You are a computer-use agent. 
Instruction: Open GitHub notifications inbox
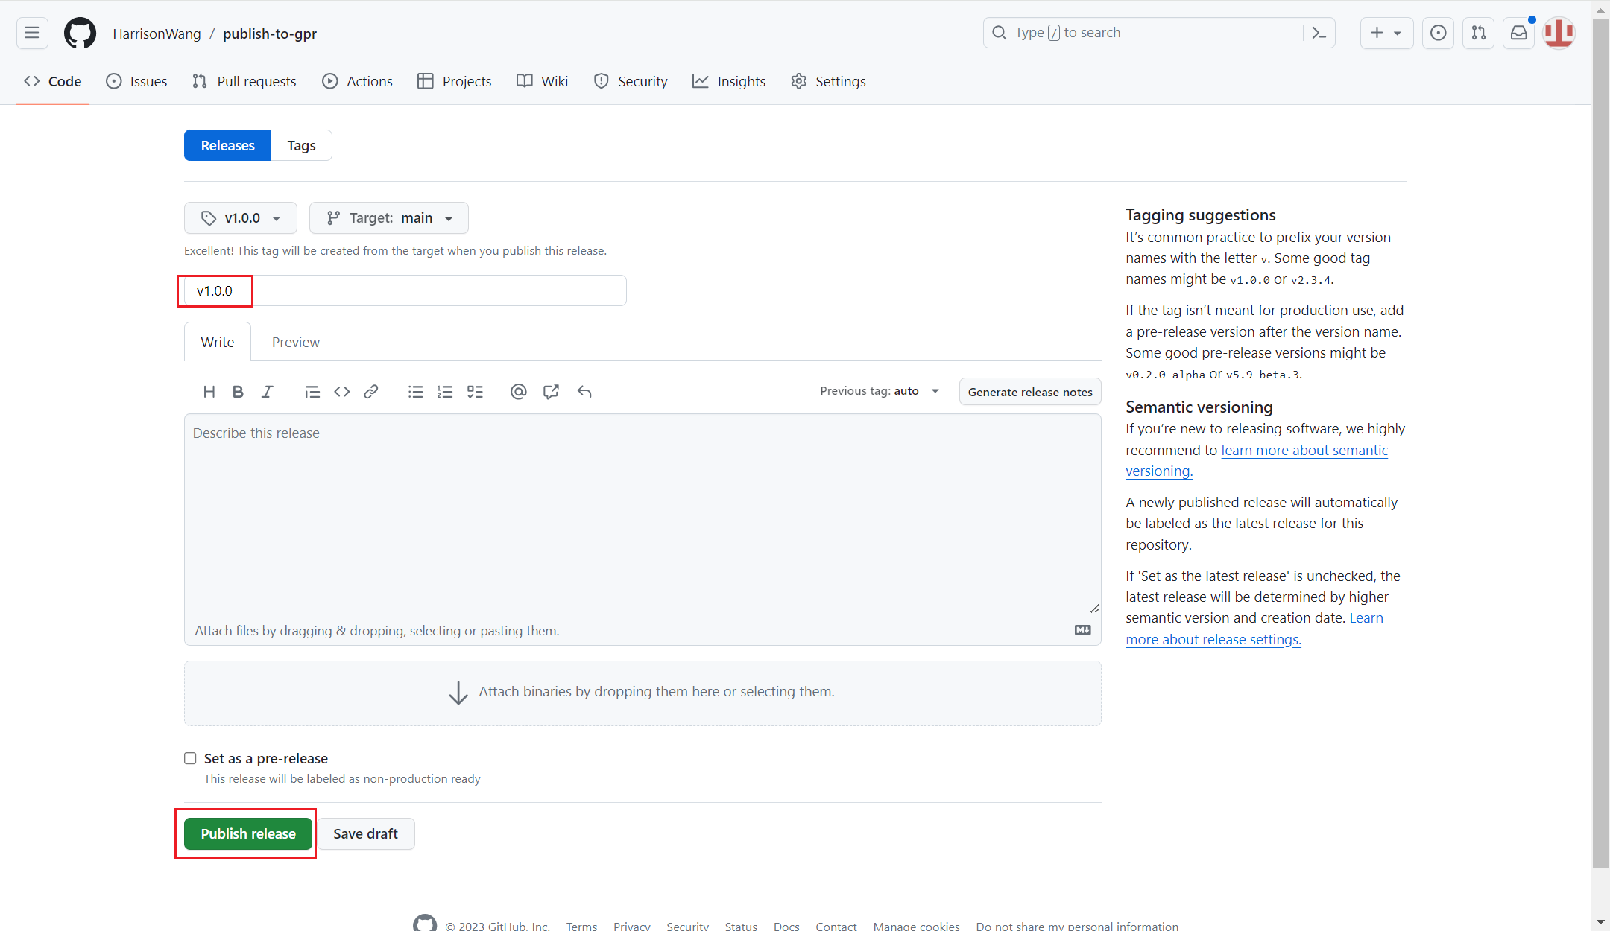coord(1518,33)
